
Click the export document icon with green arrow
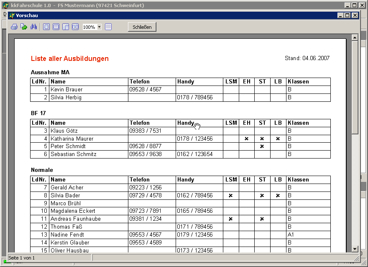(x=24, y=27)
